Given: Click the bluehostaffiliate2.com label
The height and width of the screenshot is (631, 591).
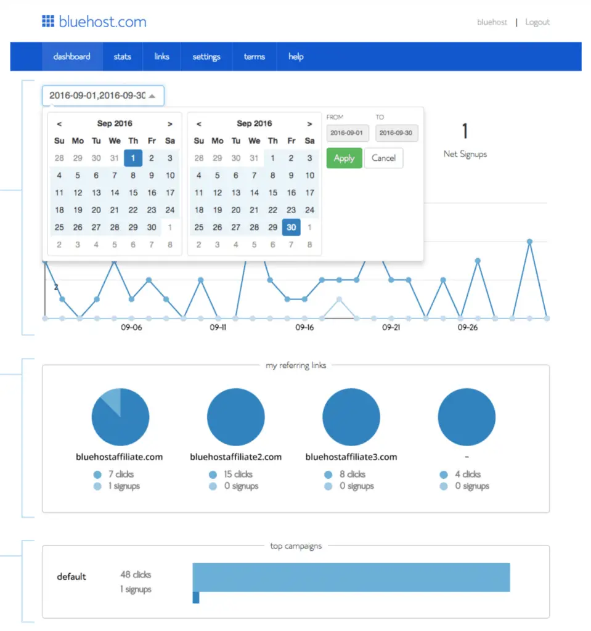Looking at the screenshot, I should (235, 457).
